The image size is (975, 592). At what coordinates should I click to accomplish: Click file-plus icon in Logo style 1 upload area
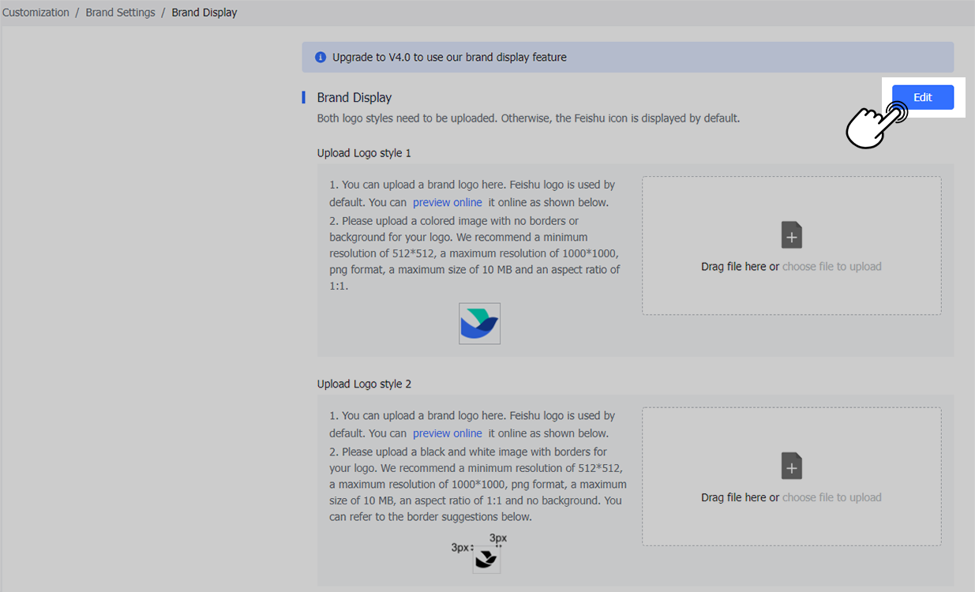(x=792, y=235)
